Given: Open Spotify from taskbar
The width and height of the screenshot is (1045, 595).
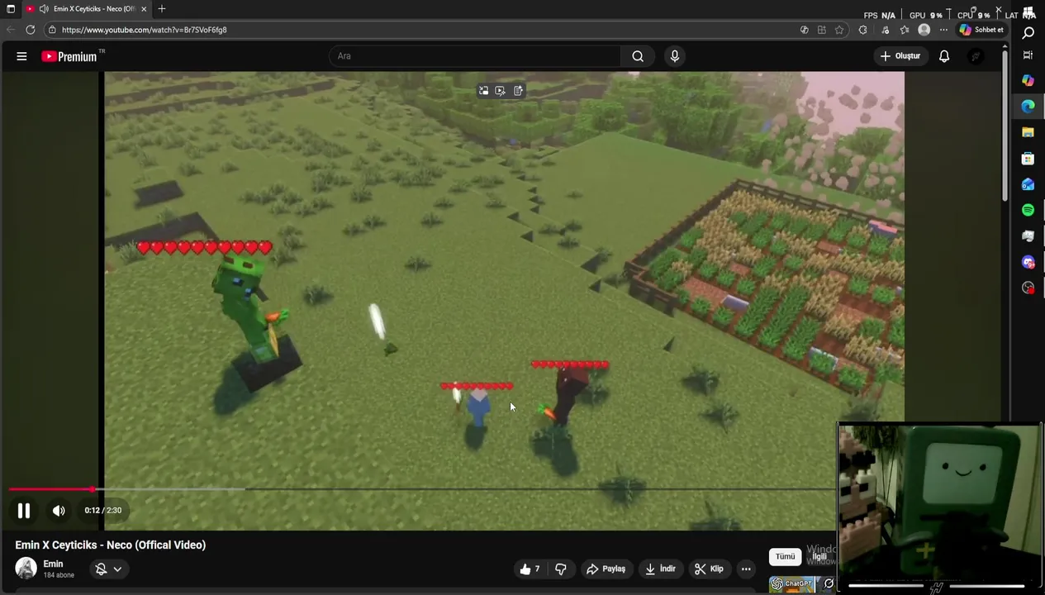Looking at the screenshot, I should 1028,210.
